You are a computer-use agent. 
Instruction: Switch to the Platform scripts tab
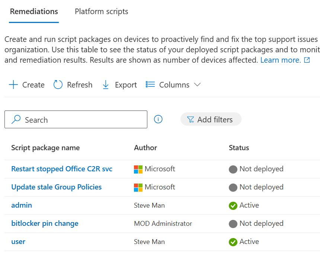coord(101,11)
